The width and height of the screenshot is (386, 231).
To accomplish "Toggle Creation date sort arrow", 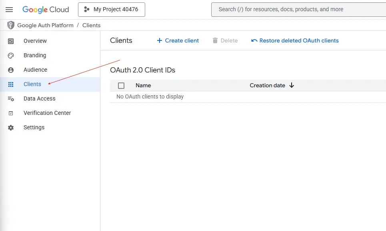I will point(292,85).
